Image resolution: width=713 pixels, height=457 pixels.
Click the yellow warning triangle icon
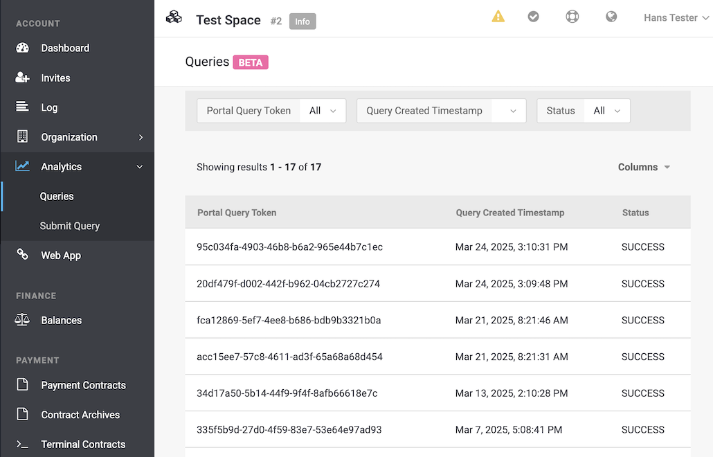tap(498, 16)
